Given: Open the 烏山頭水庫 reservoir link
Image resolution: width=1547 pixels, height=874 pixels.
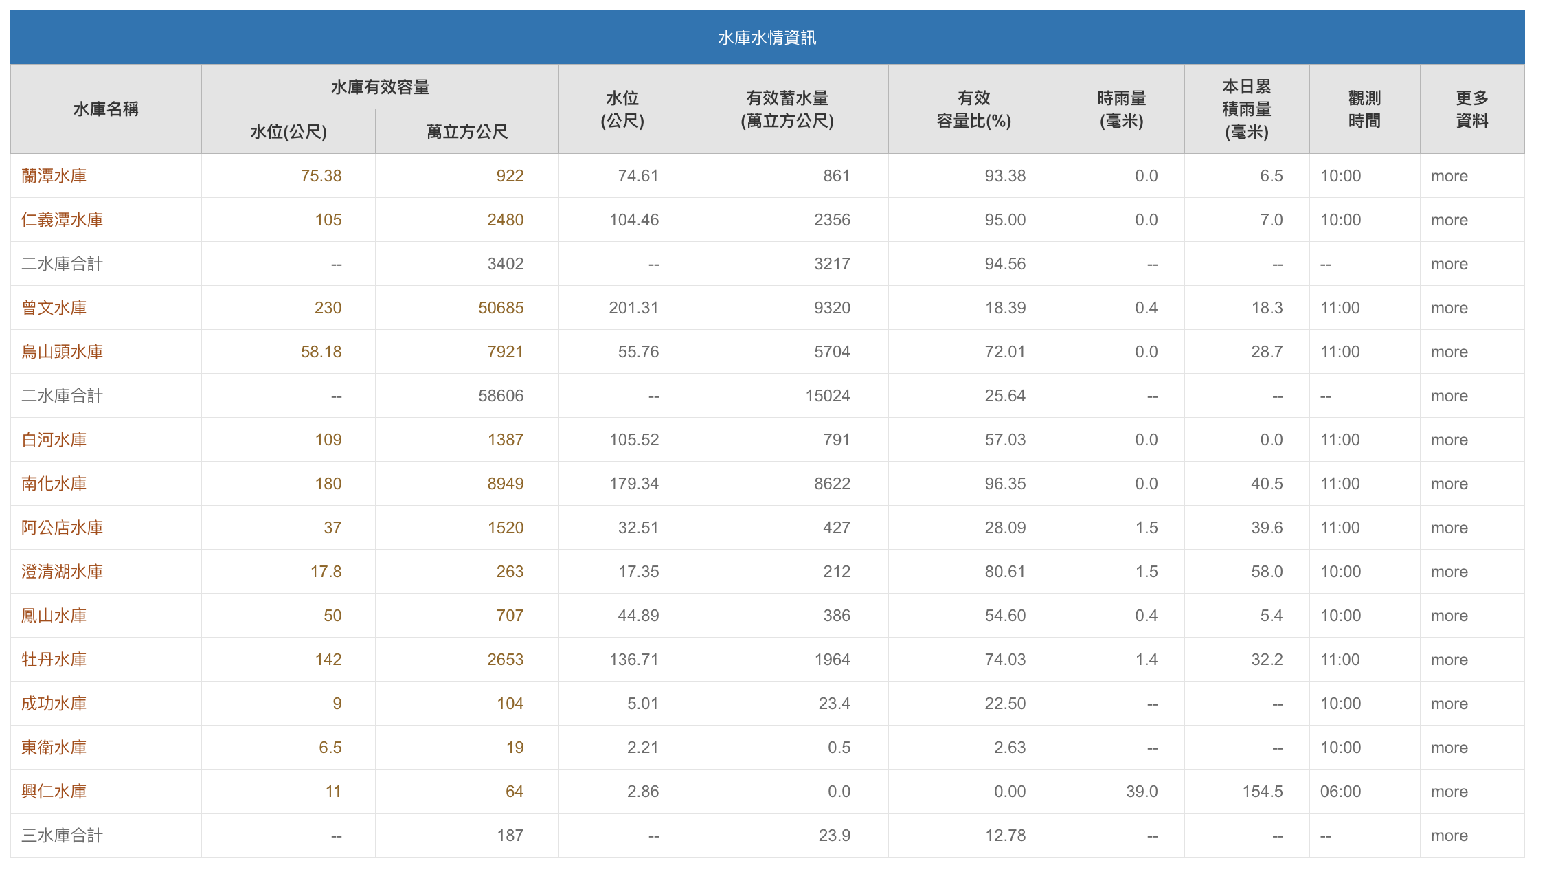Looking at the screenshot, I should (62, 352).
